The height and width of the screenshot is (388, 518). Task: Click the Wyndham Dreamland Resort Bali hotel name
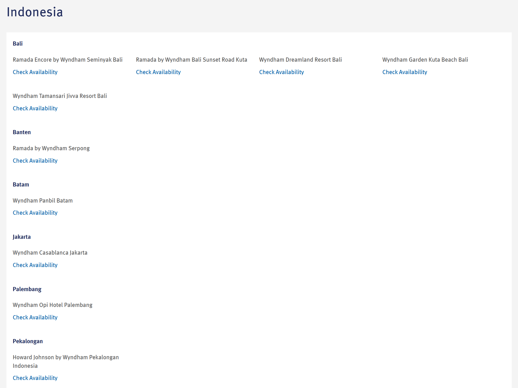coord(300,60)
